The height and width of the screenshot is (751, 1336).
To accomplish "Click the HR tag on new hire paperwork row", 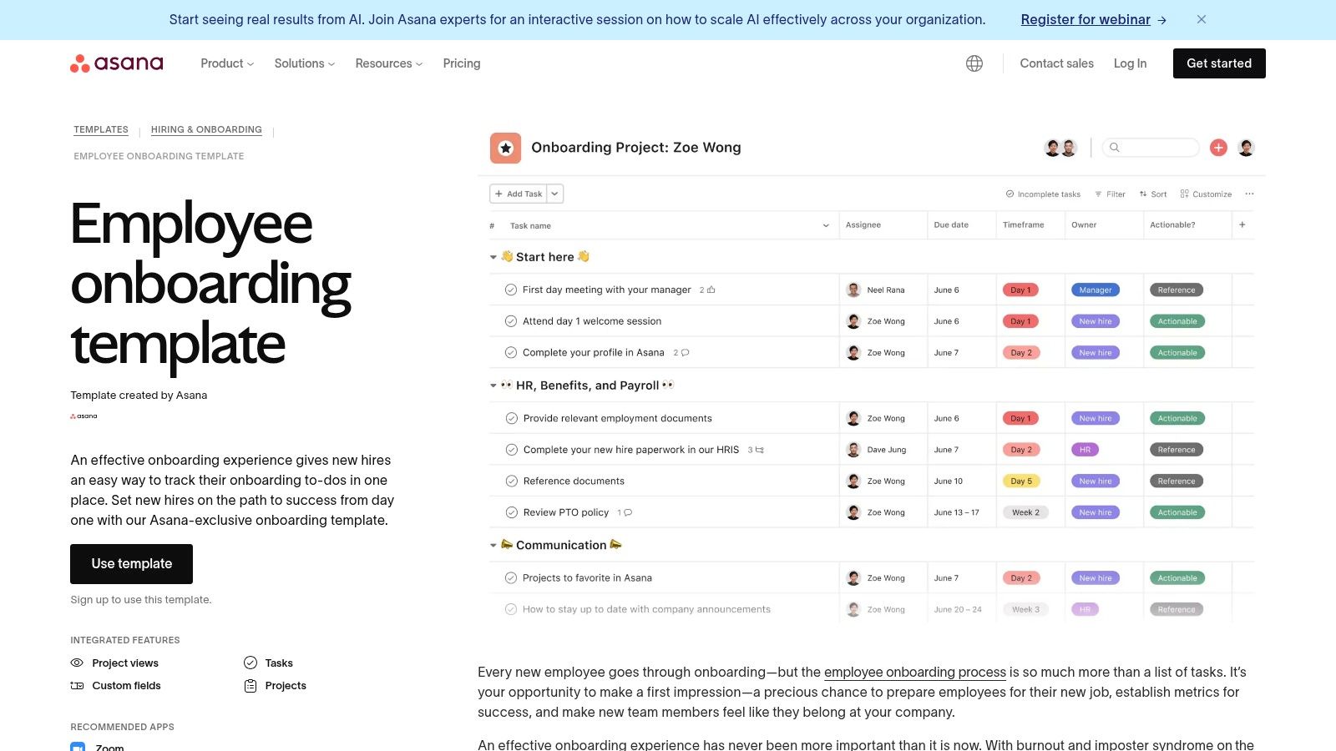I will click(1085, 450).
